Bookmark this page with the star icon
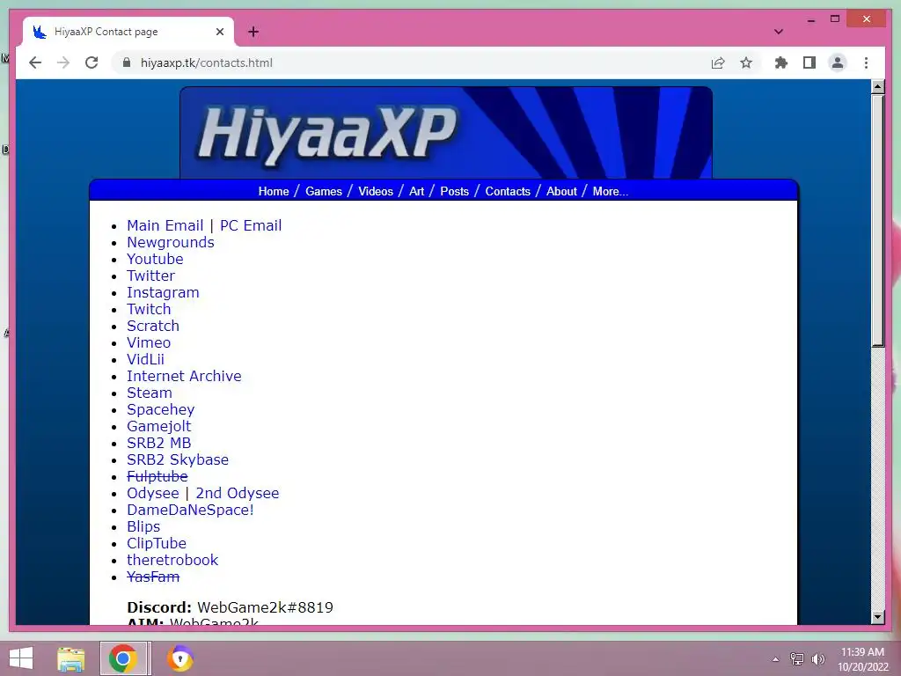The image size is (901, 676). [746, 62]
